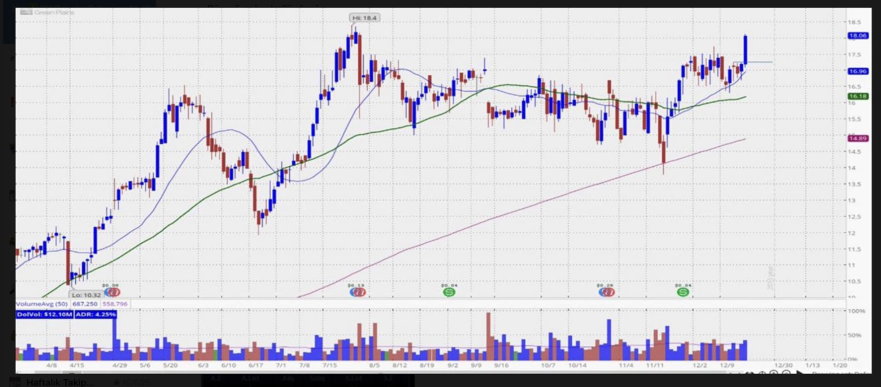Click the Green Plains symbol title
Screen dimensions: 881x387
[54, 12]
